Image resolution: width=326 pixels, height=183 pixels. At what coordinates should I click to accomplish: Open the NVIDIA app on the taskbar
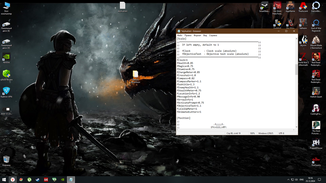click(63, 179)
